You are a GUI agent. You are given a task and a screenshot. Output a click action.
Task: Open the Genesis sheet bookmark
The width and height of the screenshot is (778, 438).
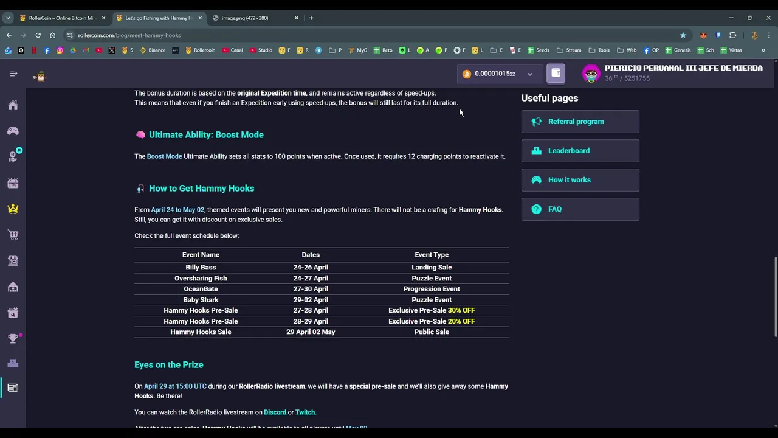pos(678,50)
